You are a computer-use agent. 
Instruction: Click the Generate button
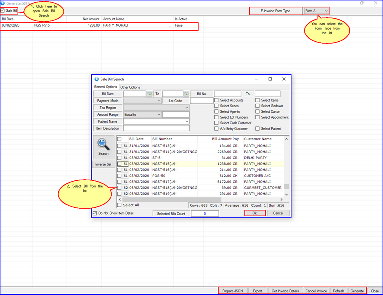coord(357,291)
